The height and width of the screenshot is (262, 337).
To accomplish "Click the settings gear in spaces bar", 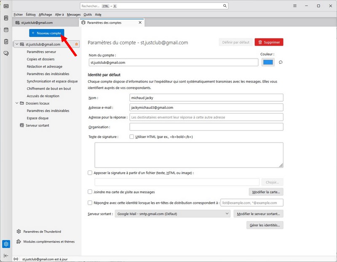I will click(6, 244).
